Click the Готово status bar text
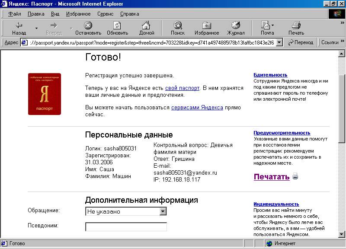The image size is (346, 249). [17, 243]
